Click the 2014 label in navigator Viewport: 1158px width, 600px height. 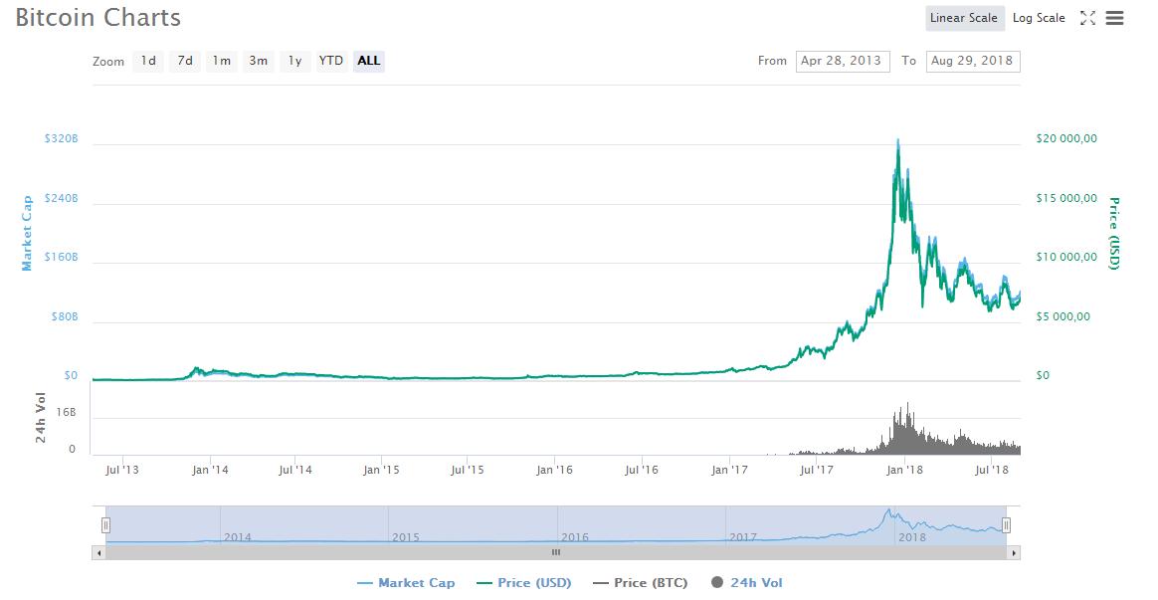tap(237, 537)
